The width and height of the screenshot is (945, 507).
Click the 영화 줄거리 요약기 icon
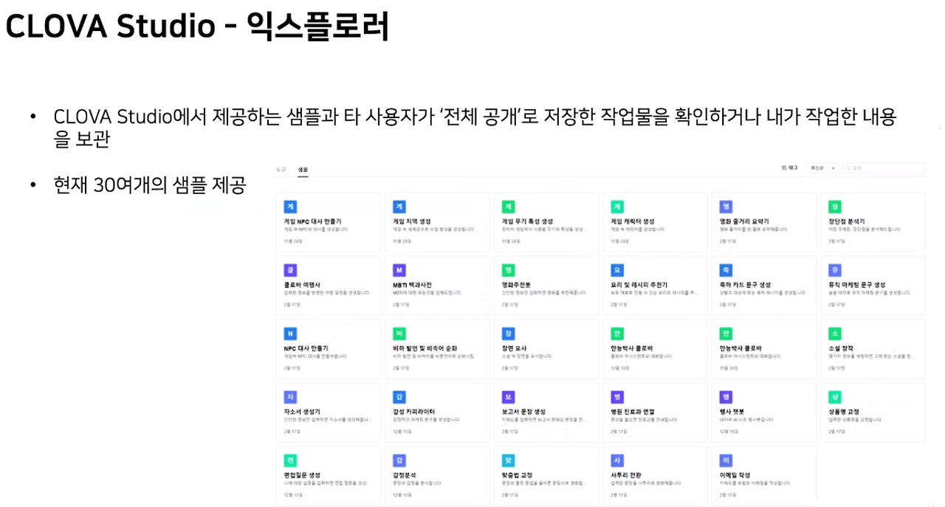point(726,207)
